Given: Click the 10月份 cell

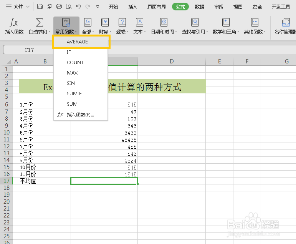Looking at the screenshot, I should tap(45, 167).
